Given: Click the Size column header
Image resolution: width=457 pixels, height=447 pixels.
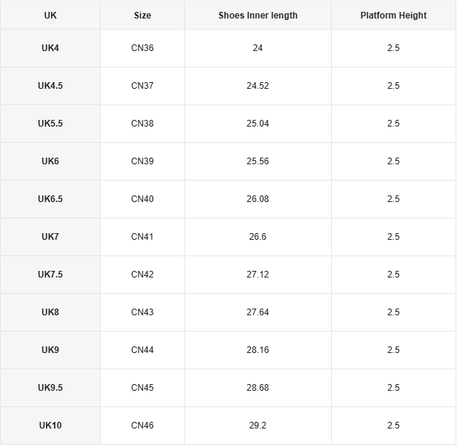Looking at the screenshot, I should 142,16.
